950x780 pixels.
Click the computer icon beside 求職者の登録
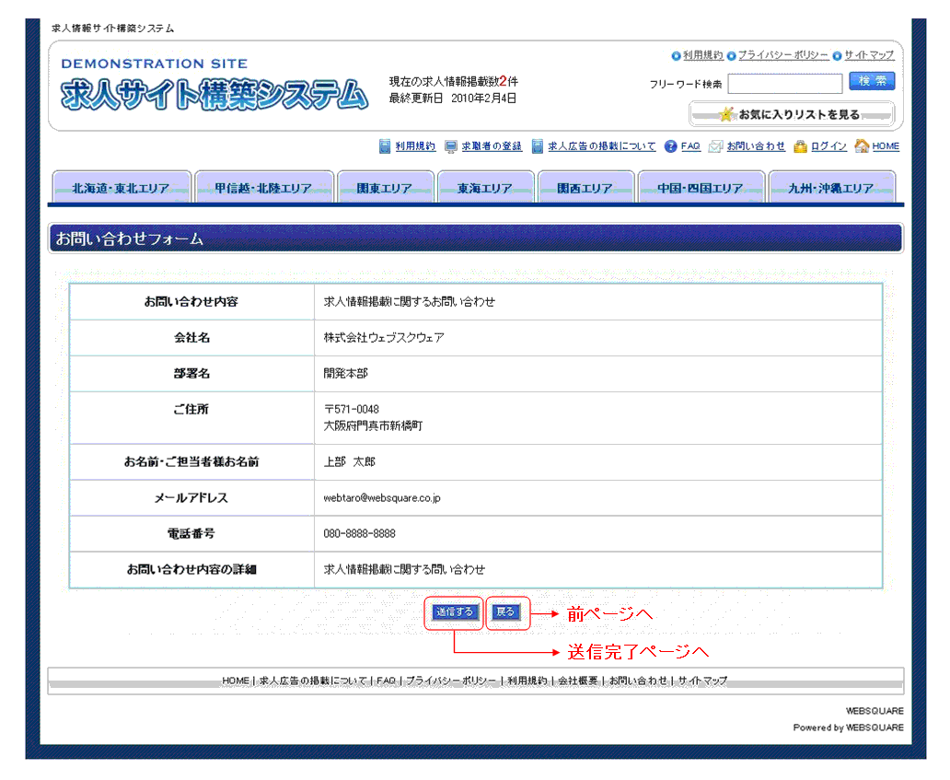(x=451, y=146)
